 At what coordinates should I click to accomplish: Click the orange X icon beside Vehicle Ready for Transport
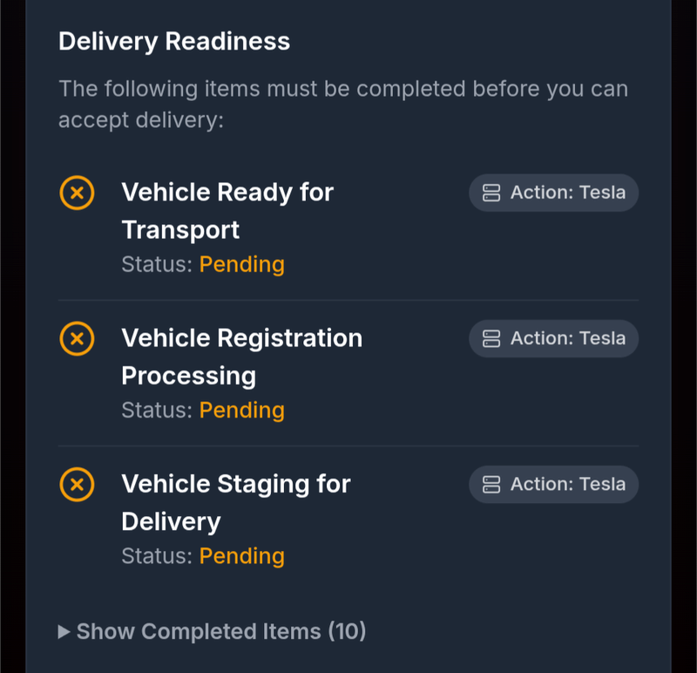(x=77, y=192)
